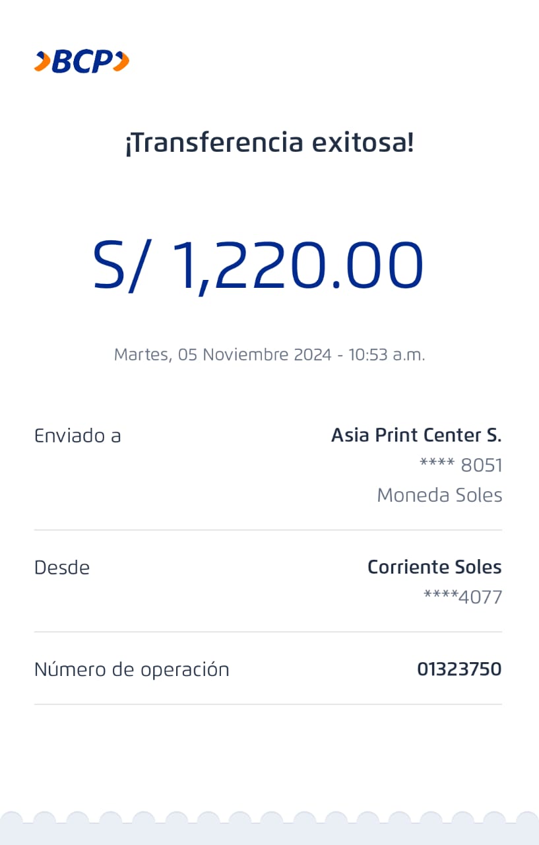Open the Corriente Soles source account
Screen dimensions: 539x845
point(434,567)
